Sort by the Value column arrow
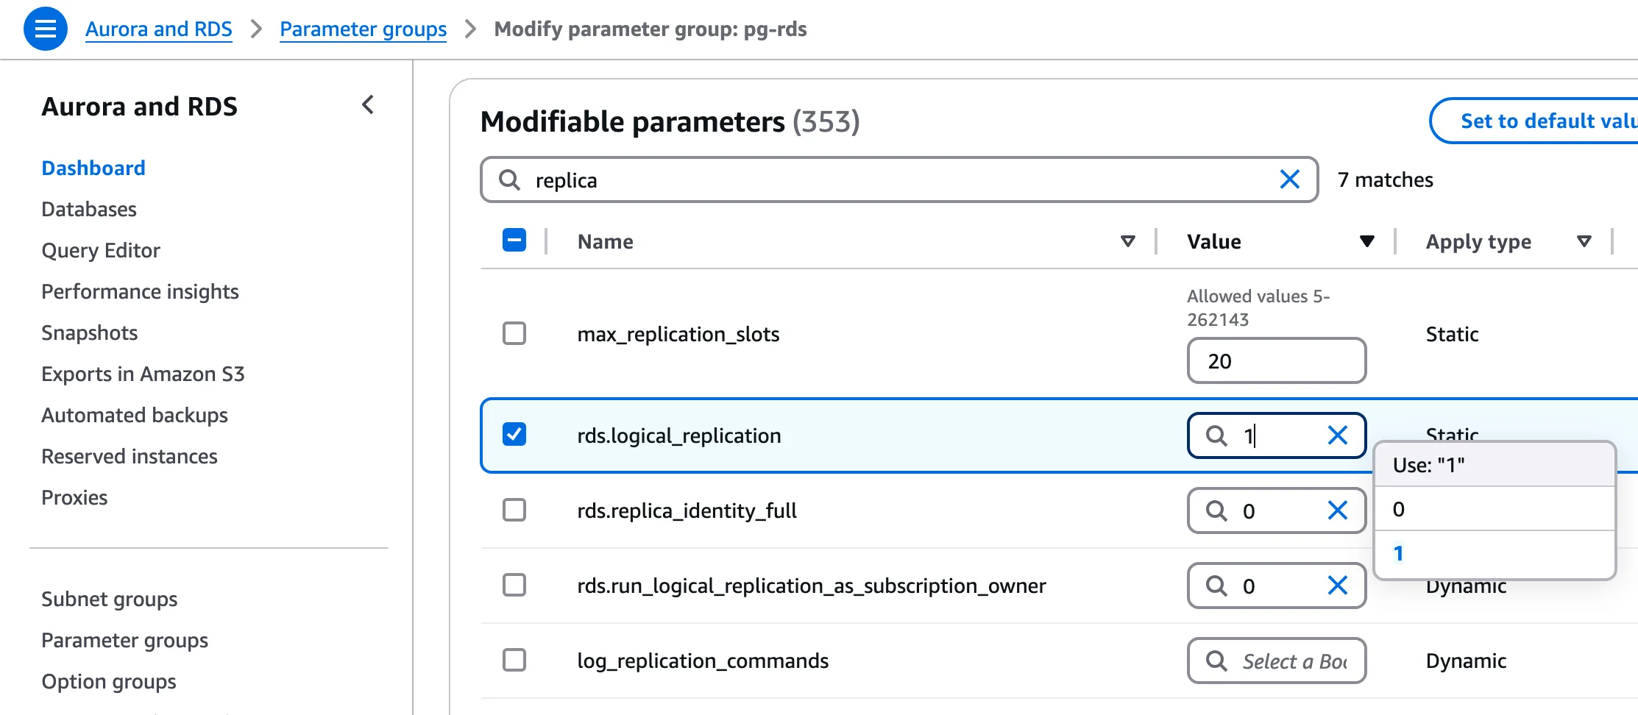This screenshot has width=1638, height=715. (1366, 241)
